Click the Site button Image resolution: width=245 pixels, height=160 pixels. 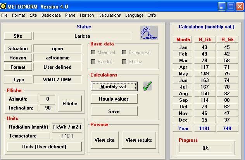pos(18,36)
